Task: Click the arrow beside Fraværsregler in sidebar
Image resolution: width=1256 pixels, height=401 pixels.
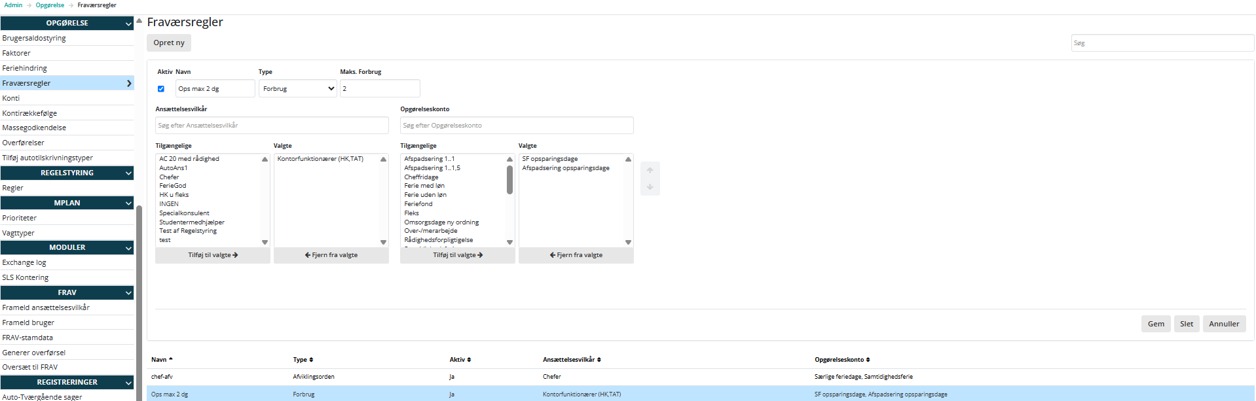Action: (x=129, y=83)
